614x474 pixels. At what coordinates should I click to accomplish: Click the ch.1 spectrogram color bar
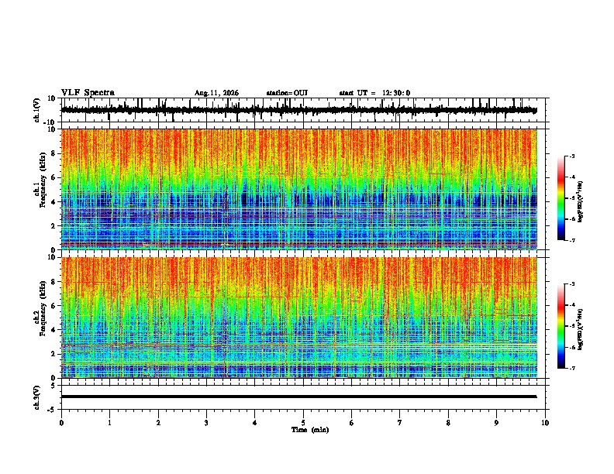click(561, 198)
